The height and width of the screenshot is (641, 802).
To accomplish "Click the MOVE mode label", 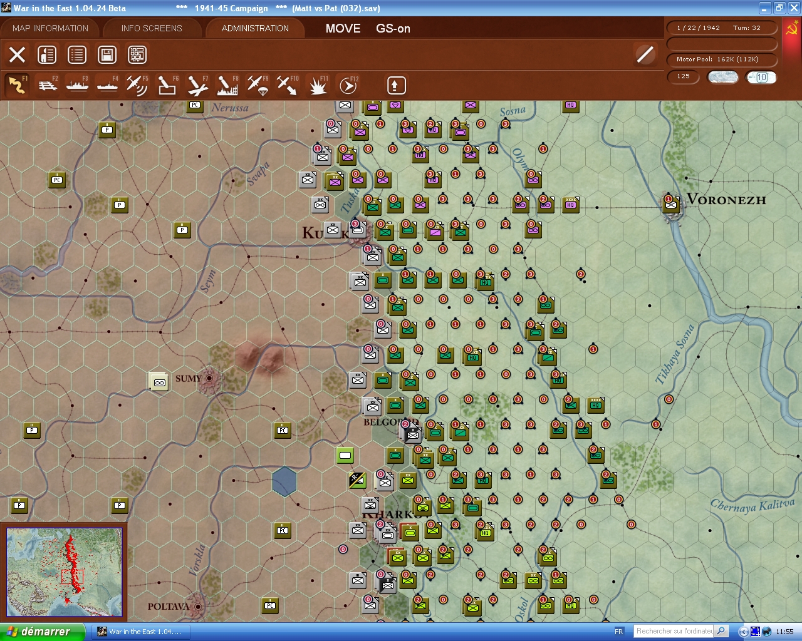I will click(343, 28).
